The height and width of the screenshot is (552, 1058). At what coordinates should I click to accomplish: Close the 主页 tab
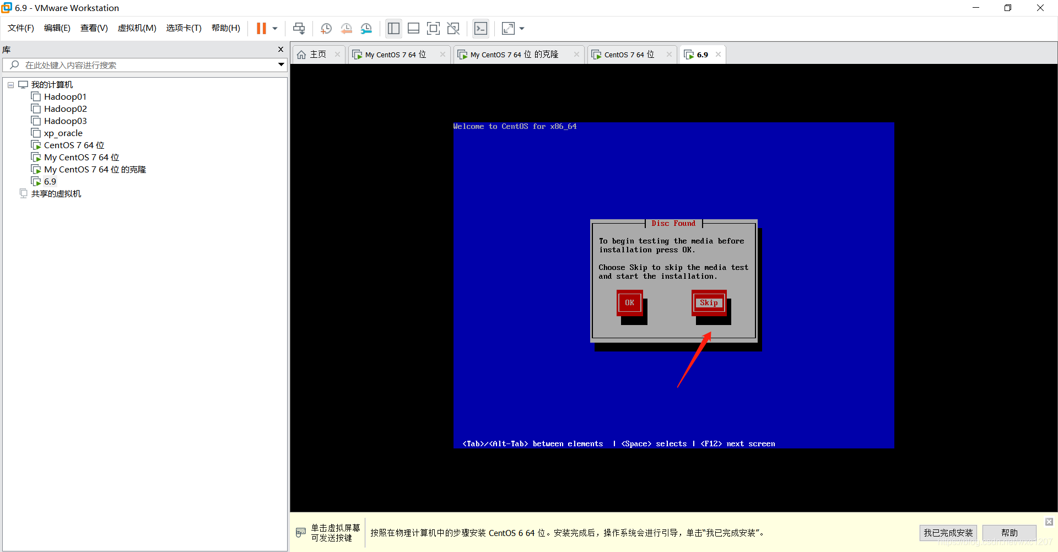337,55
